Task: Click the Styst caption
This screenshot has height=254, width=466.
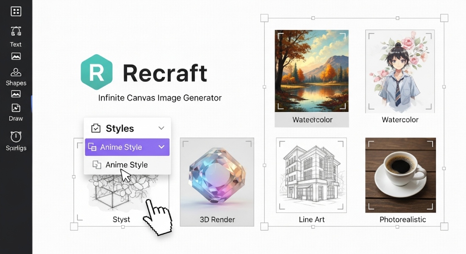Action: [121, 219]
